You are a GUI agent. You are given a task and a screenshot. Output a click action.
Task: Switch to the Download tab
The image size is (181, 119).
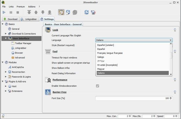tap(11, 19)
